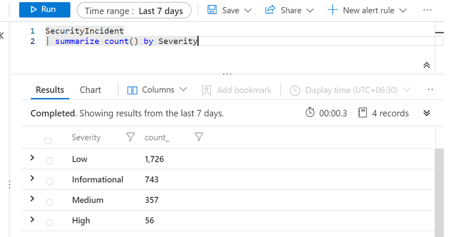
Task: Switch to the Results tab
Action: coord(50,90)
